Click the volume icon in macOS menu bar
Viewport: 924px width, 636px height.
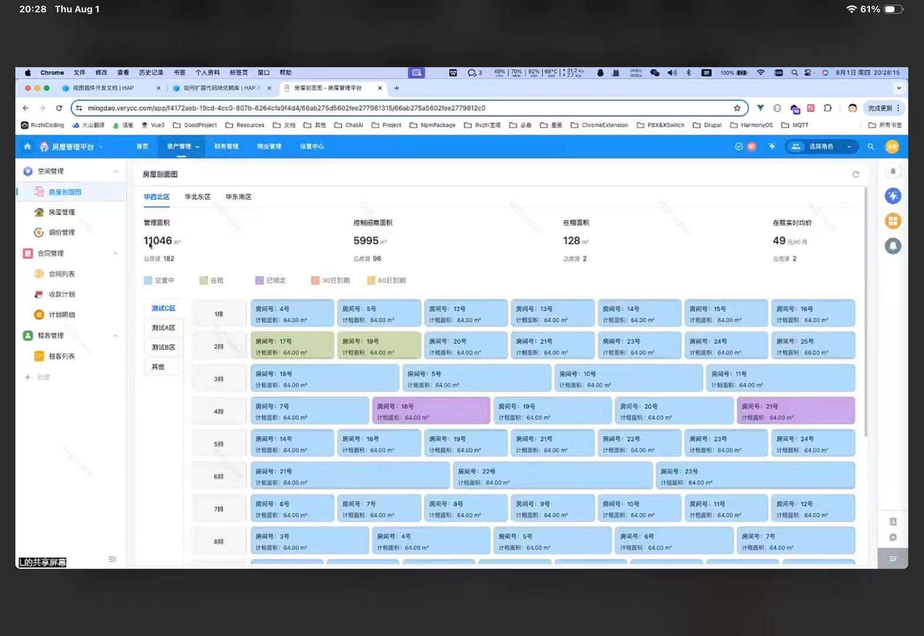(x=672, y=73)
